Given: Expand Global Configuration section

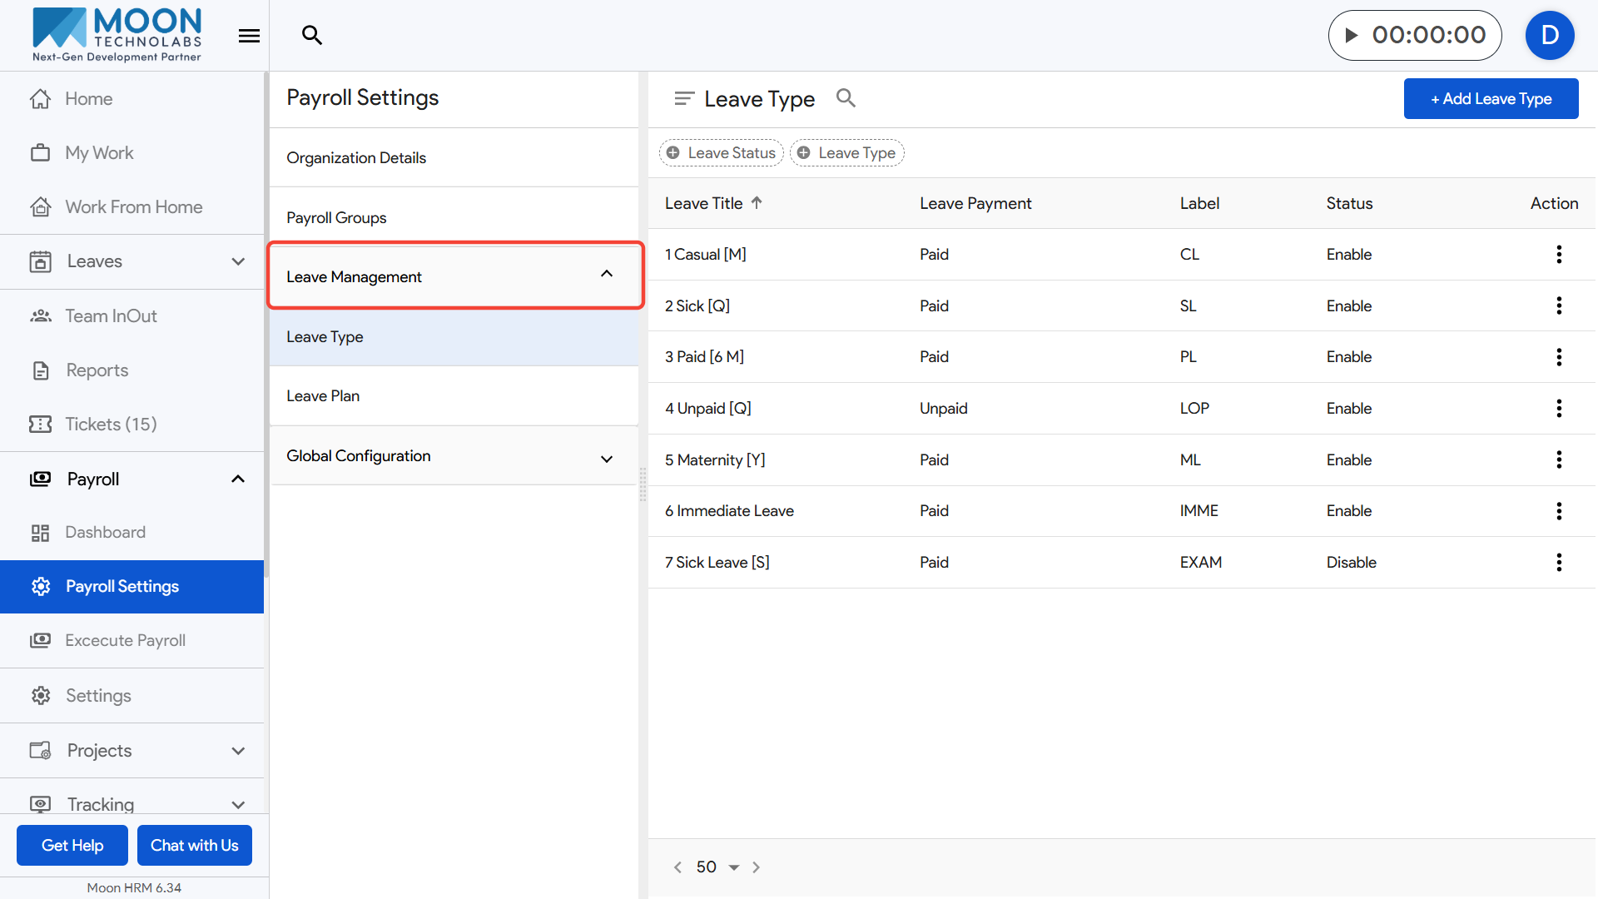Looking at the screenshot, I should (607, 459).
